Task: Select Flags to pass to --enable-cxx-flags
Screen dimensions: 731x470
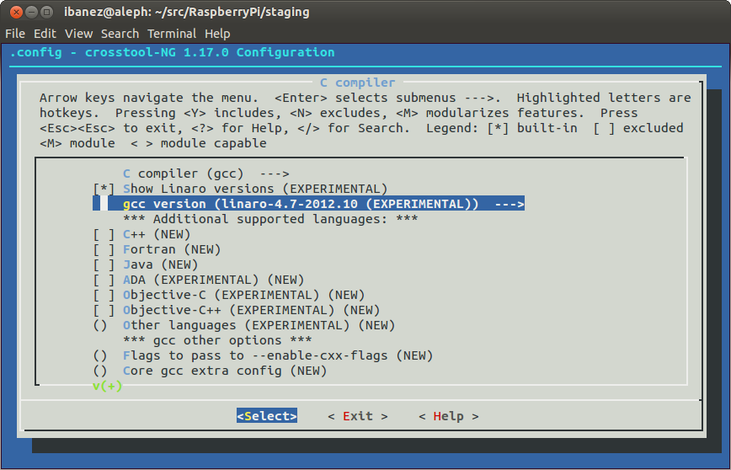Action: [263, 355]
